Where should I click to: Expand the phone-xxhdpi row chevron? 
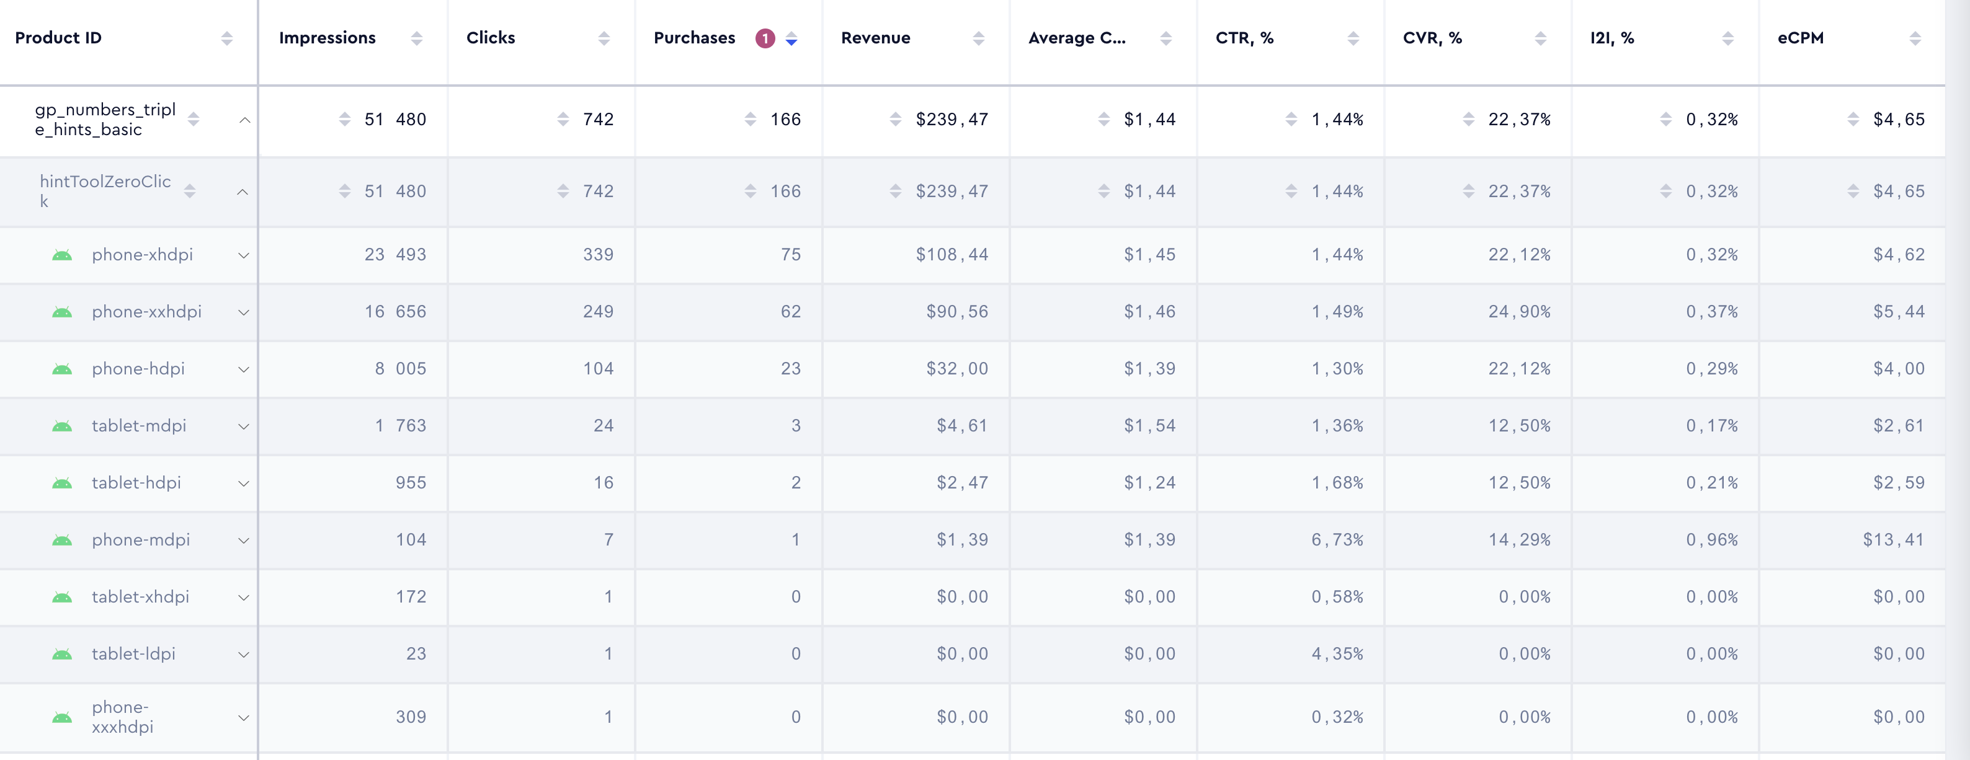243,312
